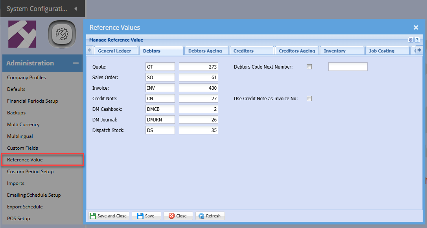Open the System Configuration gear icon

62,34
